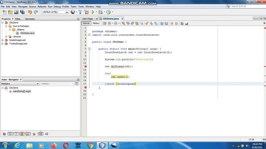Select main(String[] args) in Navigator
Viewport: 266px width, 149px height.
[x=22, y=91]
